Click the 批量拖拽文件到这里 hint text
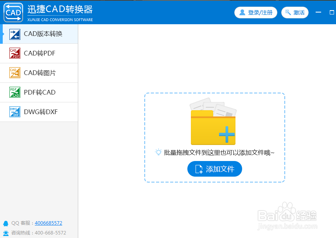The width and height of the screenshot is (336, 238). [x=219, y=152]
